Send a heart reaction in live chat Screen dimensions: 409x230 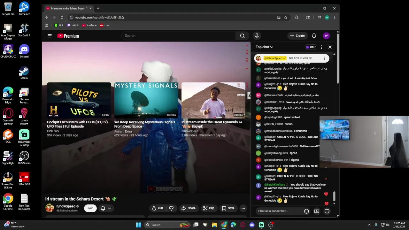pos(327,211)
